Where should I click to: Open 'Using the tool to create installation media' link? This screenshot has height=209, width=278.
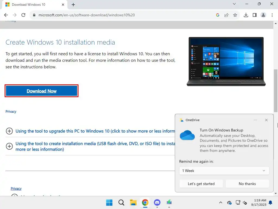pyautogui.click(x=95, y=146)
